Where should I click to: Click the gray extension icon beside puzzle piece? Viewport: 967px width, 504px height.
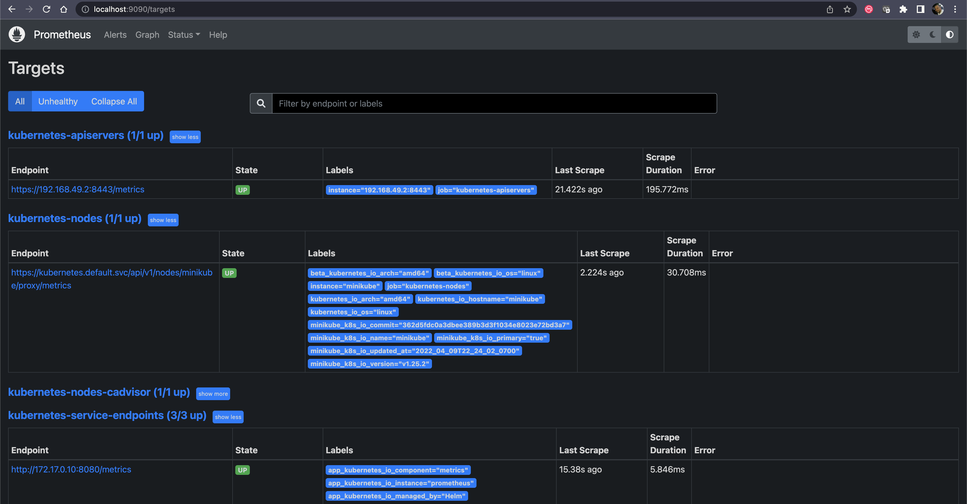coord(886,9)
